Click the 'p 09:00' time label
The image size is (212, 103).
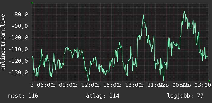click(64, 85)
